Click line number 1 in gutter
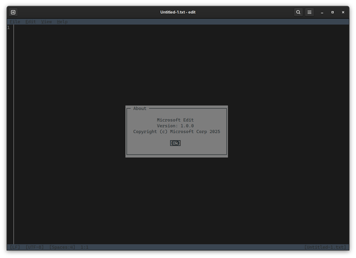This screenshot has width=356, height=258. pyautogui.click(x=8, y=28)
